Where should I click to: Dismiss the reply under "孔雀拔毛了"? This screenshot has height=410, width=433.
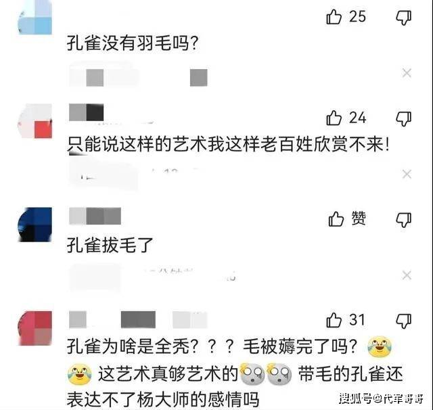(407, 275)
